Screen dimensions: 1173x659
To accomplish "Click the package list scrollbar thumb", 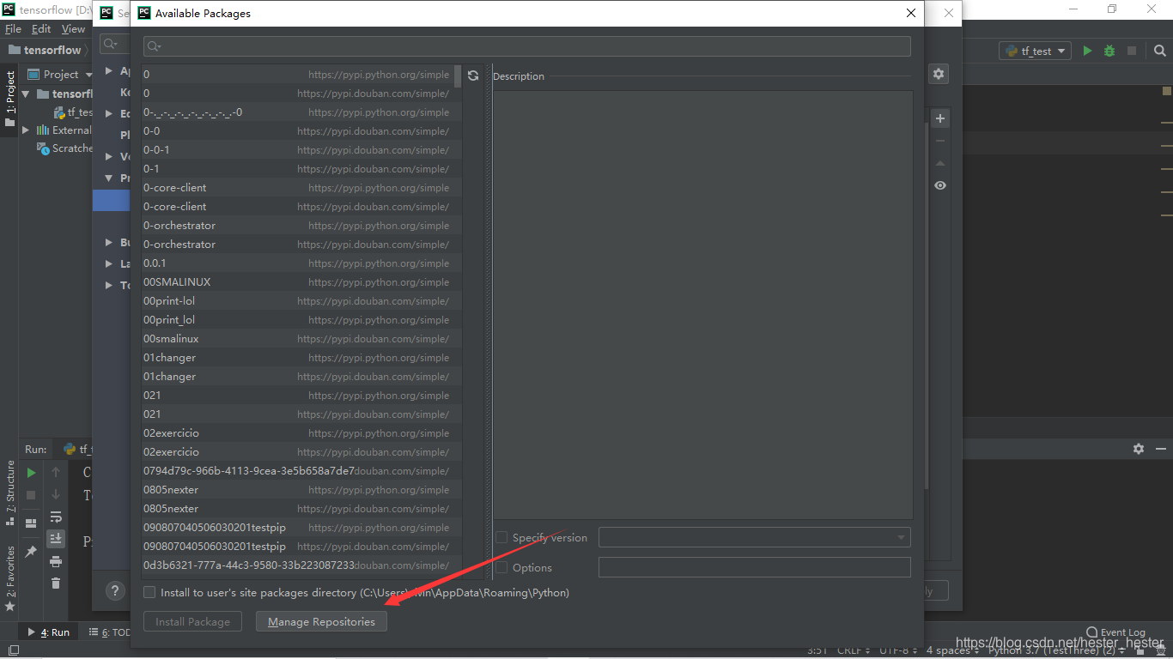I will [x=458, y=77].
